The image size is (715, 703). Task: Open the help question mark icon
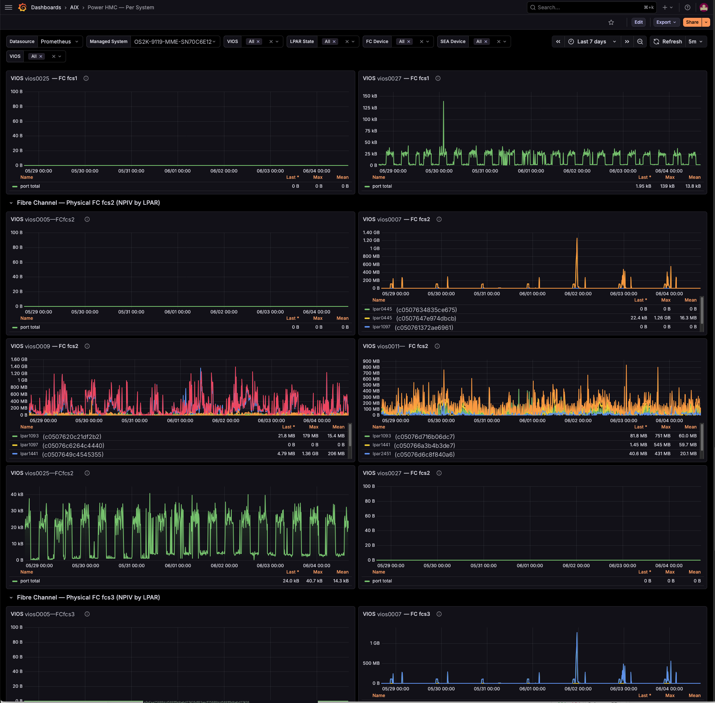pos(688,7)
